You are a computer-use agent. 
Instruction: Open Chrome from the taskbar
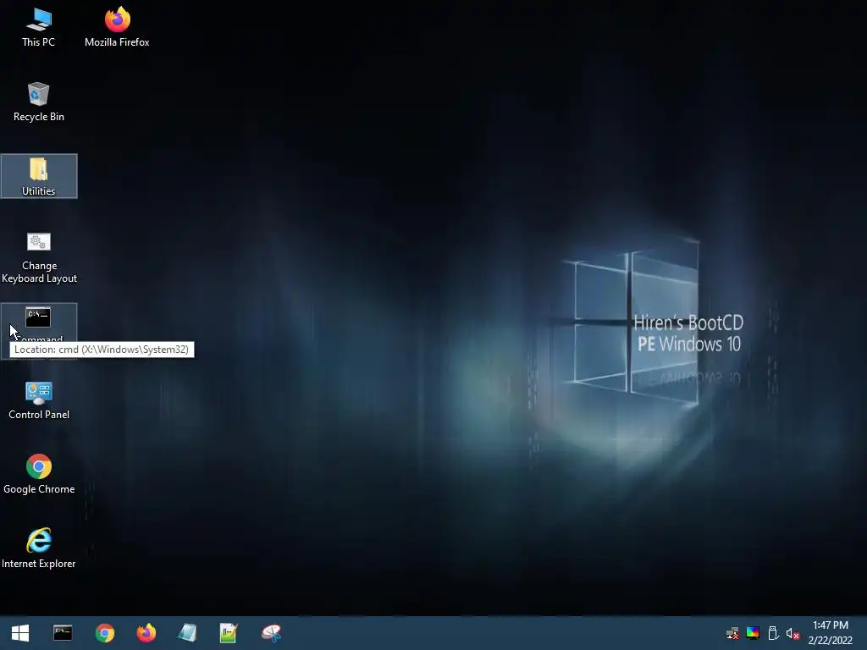coord(104,633)
